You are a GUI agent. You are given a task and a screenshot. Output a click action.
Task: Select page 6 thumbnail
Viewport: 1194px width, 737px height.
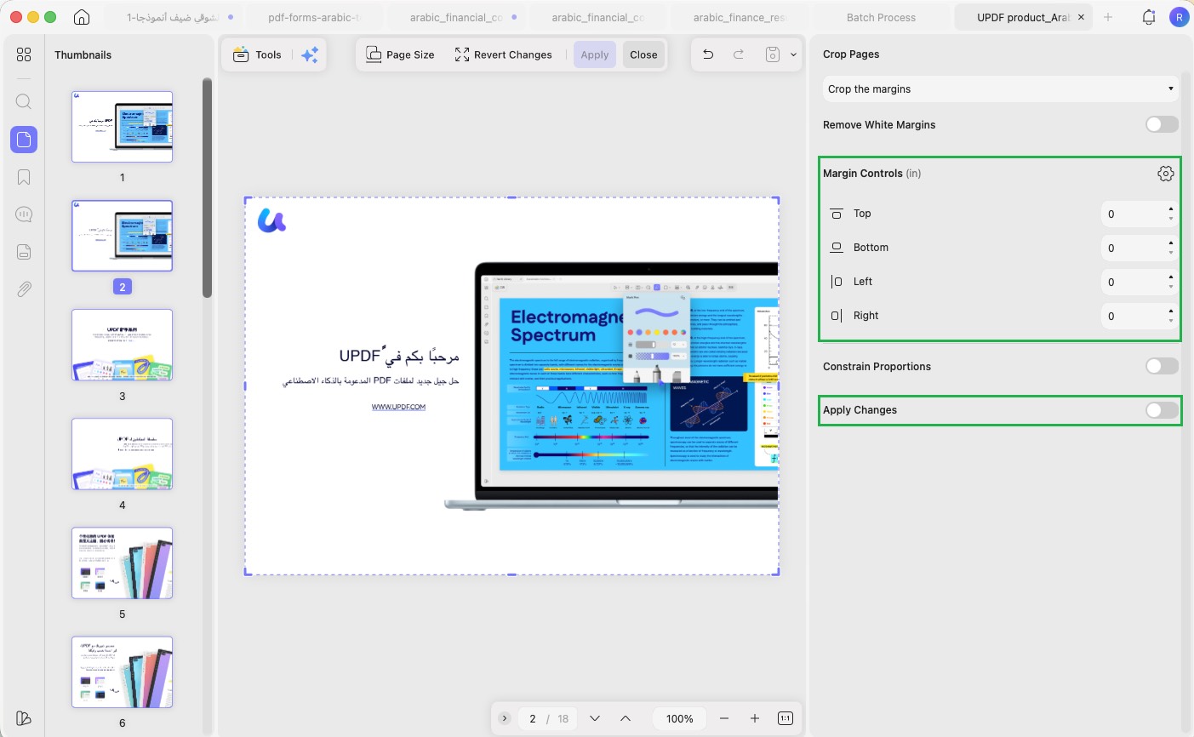123,671
